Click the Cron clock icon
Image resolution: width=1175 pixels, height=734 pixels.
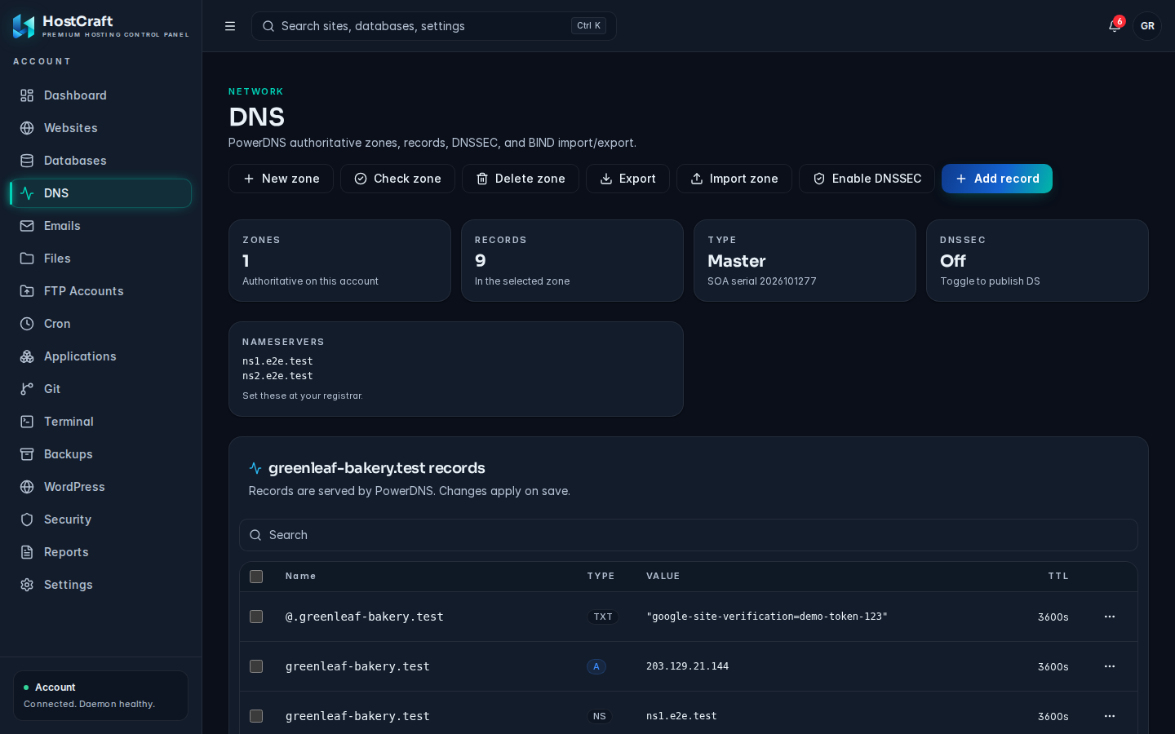tap(27, 324)
